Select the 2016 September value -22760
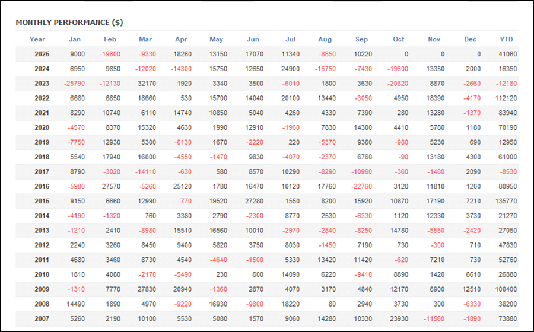The image size is (534, 332). 361,186
